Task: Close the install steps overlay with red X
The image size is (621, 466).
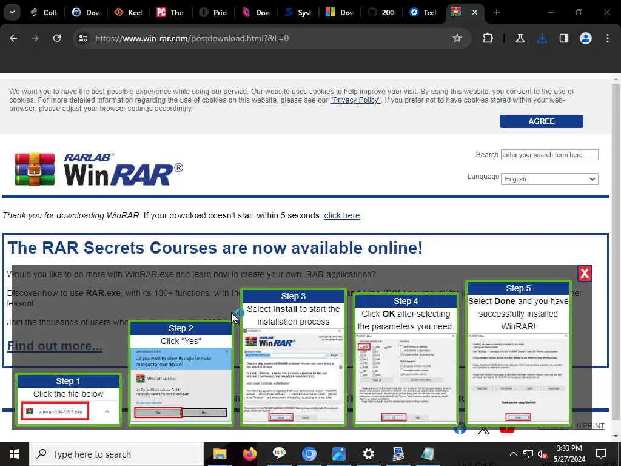Action: coord(585,273)
